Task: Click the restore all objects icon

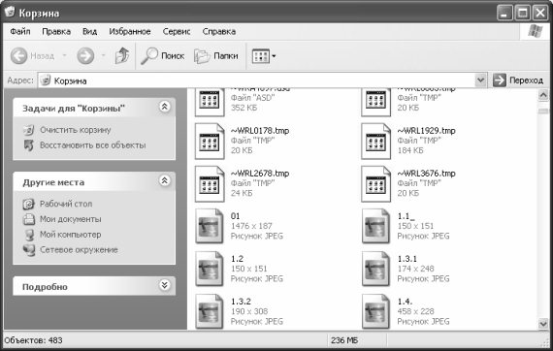Action: (28, 145)
